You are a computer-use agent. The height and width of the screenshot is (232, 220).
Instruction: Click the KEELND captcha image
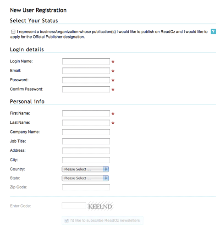coord(100,206)
